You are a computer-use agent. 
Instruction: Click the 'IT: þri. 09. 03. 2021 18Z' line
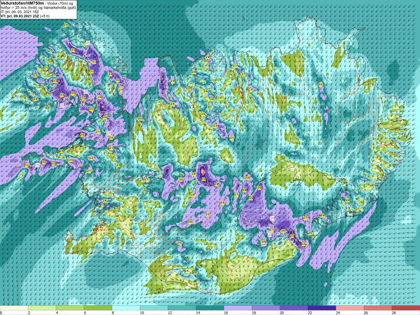(20, 12)
